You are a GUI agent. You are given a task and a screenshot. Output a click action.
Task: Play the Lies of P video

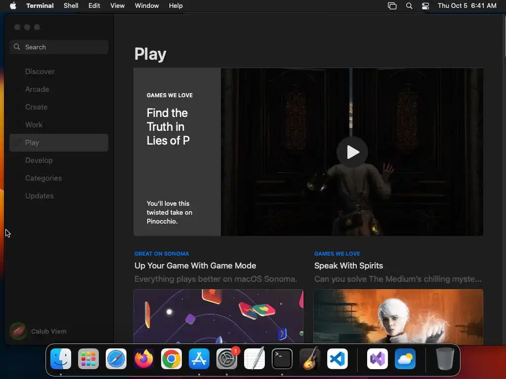[x=352, y=152]
